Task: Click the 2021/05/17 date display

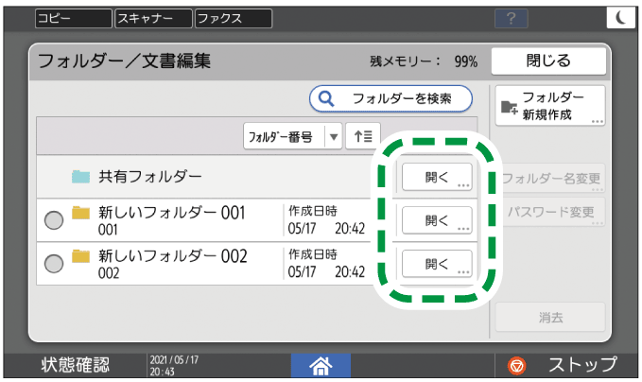Action: [x=174, y=360]
